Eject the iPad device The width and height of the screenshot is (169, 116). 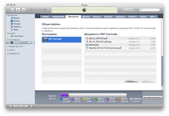[33, 43]
